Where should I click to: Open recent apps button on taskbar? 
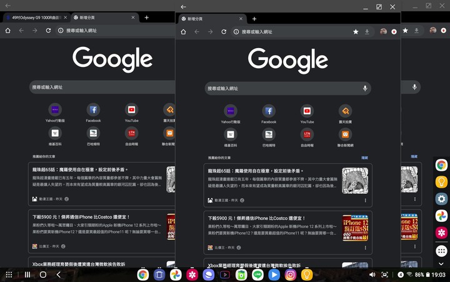27,274
